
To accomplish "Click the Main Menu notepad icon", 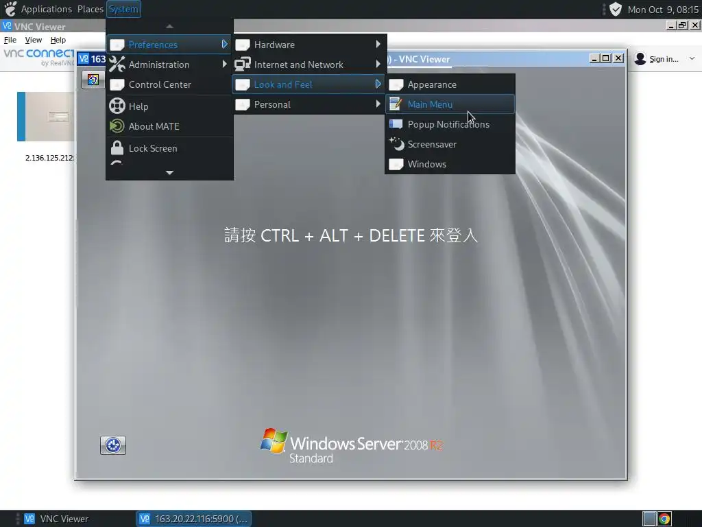I will pyautogui.click(x=396, y=104).
